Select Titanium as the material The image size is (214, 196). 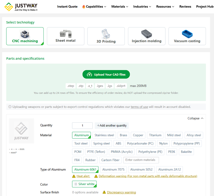[x=155, y=135]
